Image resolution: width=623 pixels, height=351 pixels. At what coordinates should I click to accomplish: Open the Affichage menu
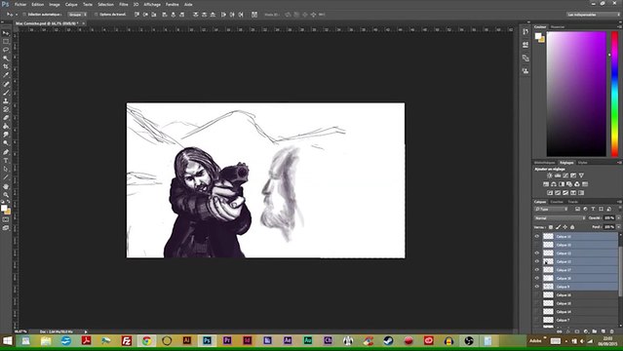152,4
